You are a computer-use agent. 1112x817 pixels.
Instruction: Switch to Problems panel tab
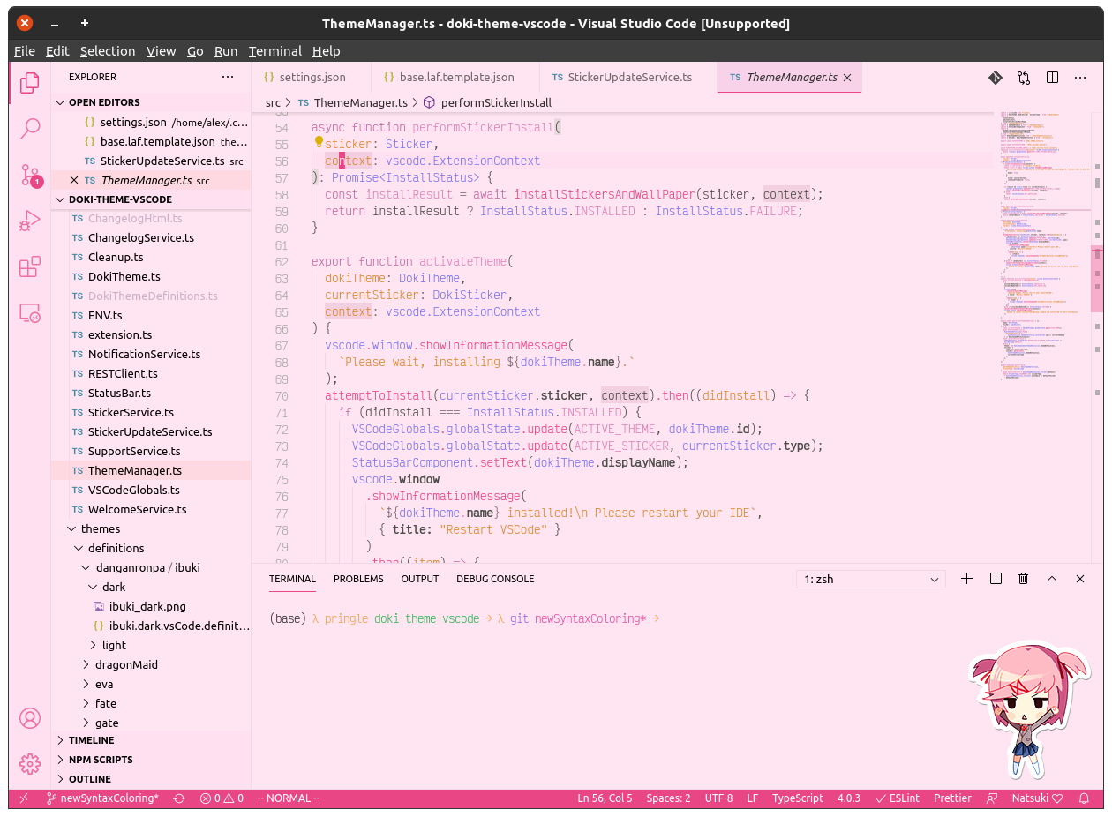pyautogui.click(x=358, y=579)
